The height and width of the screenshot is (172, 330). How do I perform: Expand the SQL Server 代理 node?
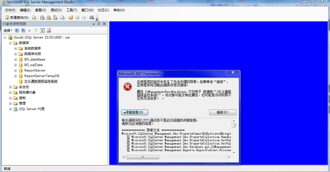click(x=10, y=109)
